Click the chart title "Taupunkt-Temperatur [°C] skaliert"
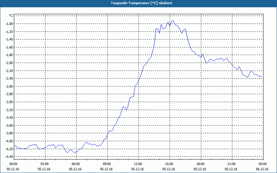277x173 pixels. pyautogui.click(x=142, y=3)
